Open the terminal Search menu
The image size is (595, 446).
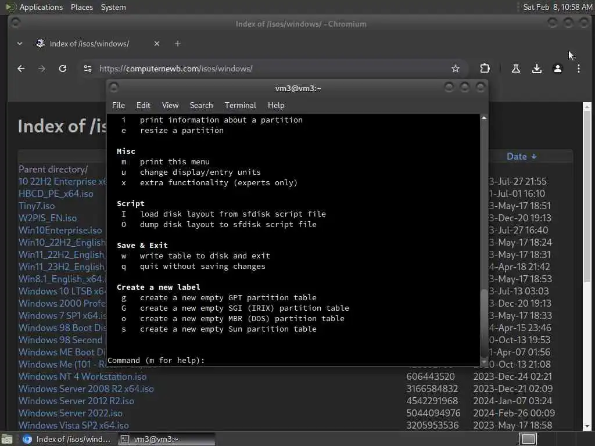tap(201, 106)
